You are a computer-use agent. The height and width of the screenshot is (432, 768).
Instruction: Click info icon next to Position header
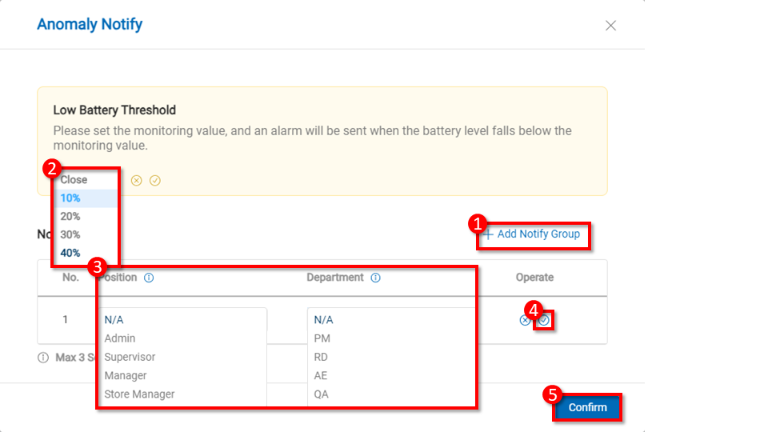[149, 278]
